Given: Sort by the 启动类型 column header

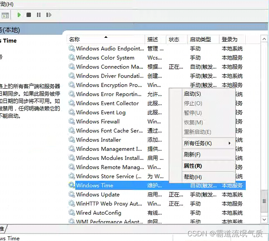Looking at the screenshot, I should [x=204, y=39].
